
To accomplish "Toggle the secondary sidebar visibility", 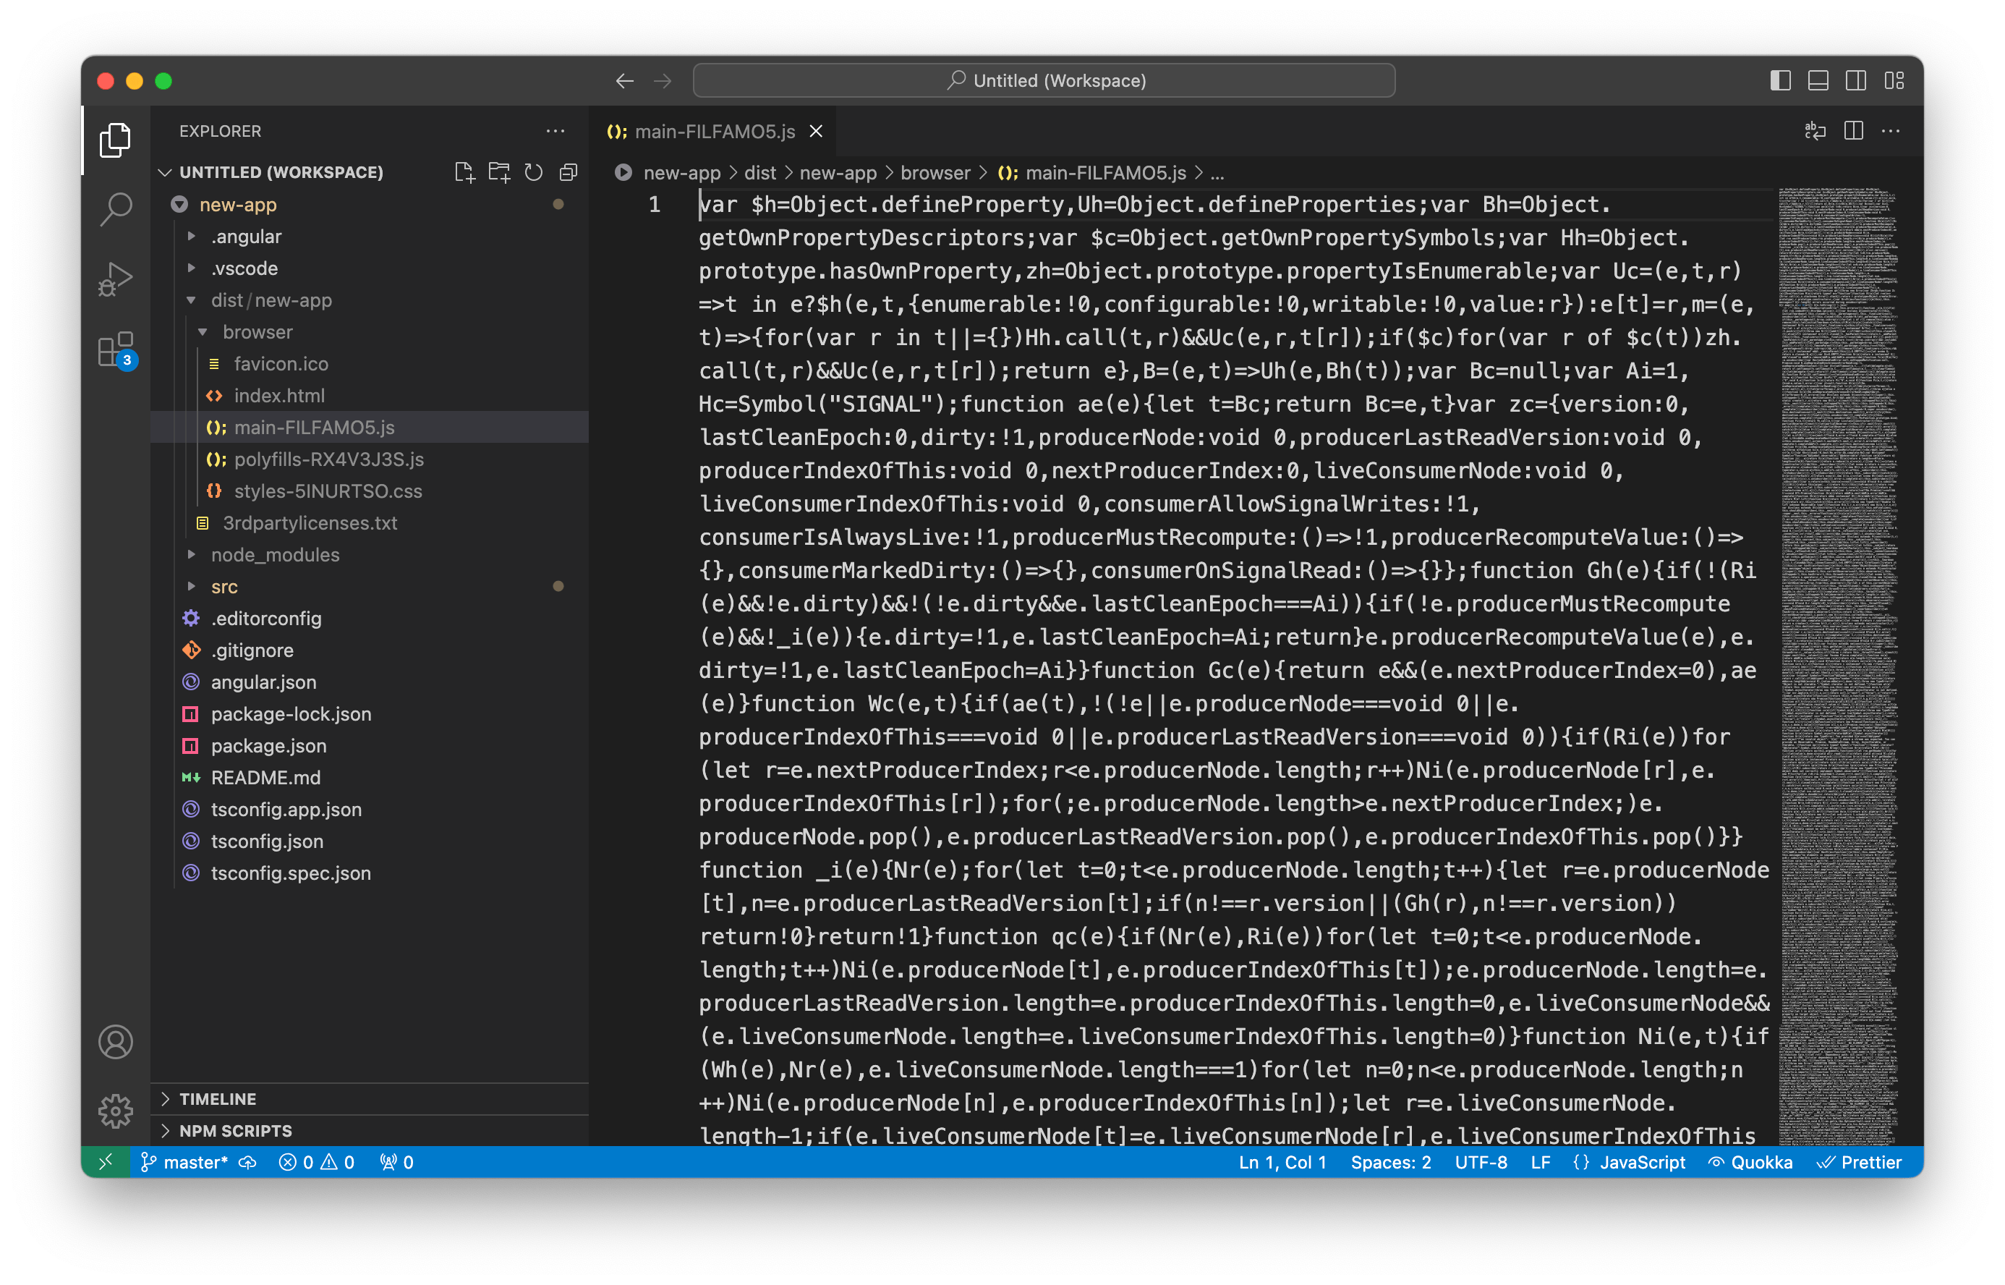I will pyautogui.click(x=1856, y=81).
